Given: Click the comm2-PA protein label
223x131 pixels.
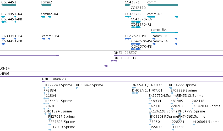Looking at the screenshot, I should tap(51, 36).
